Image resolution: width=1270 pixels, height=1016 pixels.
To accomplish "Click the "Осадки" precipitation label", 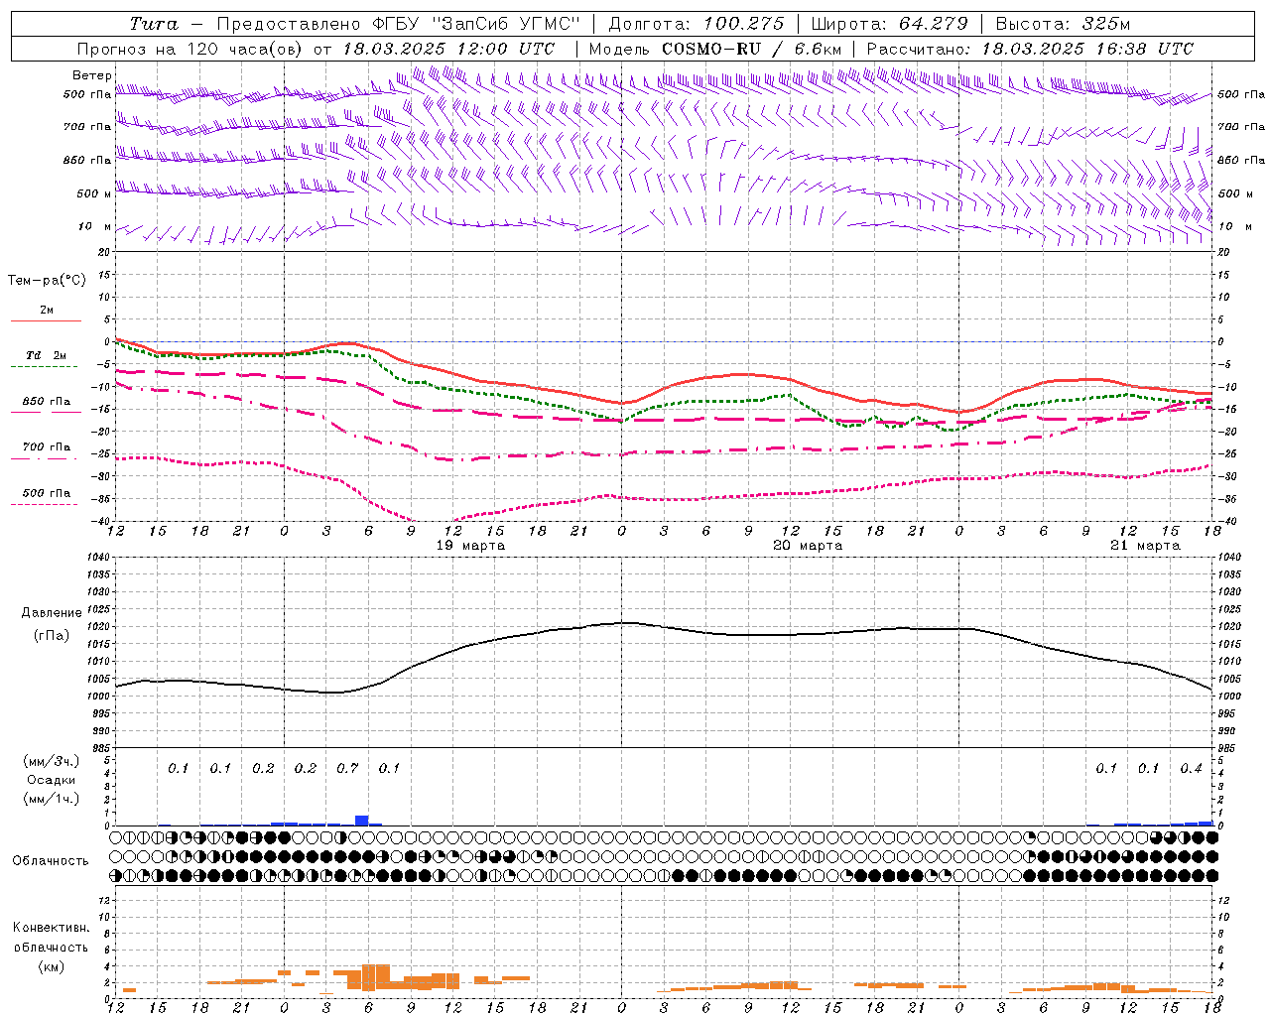I will tap(52, 780).
